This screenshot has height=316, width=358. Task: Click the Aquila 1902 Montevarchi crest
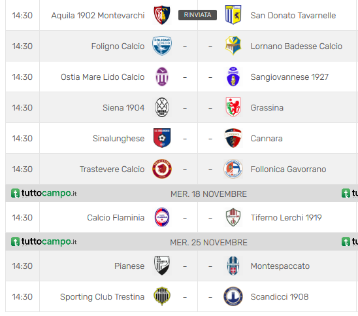point(162,15)
